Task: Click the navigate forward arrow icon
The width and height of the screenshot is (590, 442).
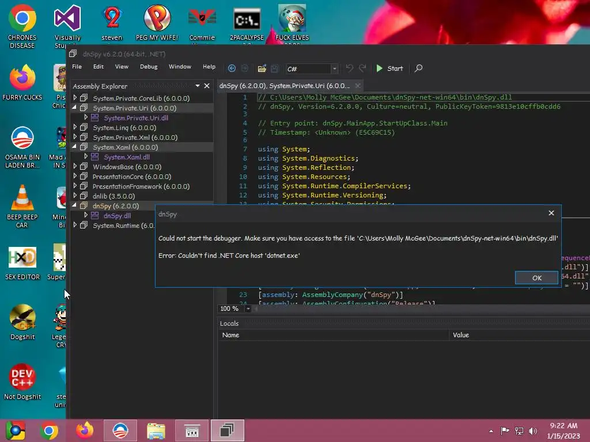Action: coord(244,68)
